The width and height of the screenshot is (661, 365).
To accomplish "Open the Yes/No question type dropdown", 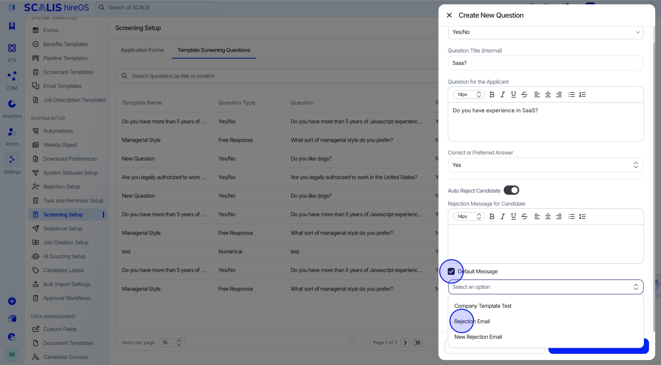I will [x=546, y=32].
